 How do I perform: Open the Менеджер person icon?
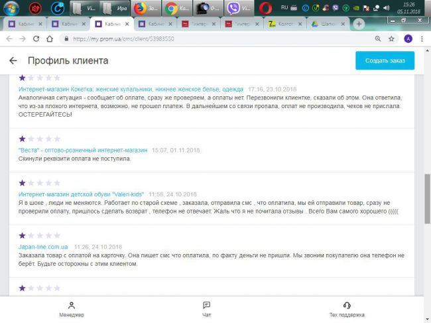(x=72, y=305)
